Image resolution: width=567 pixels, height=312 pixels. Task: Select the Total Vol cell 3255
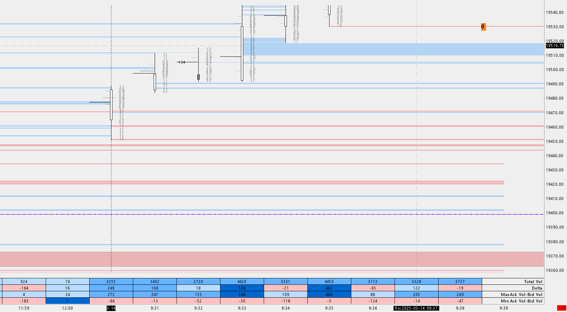click(111, 281)
